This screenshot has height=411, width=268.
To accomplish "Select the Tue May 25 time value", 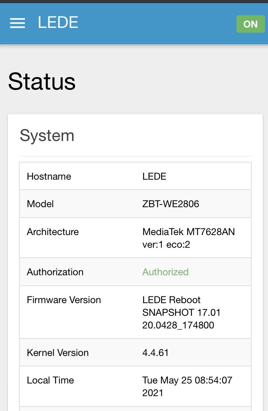I will point(187,386).
